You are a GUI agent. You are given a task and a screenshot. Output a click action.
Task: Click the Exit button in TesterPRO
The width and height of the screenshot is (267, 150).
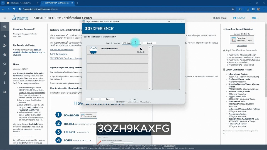point(92,99)
